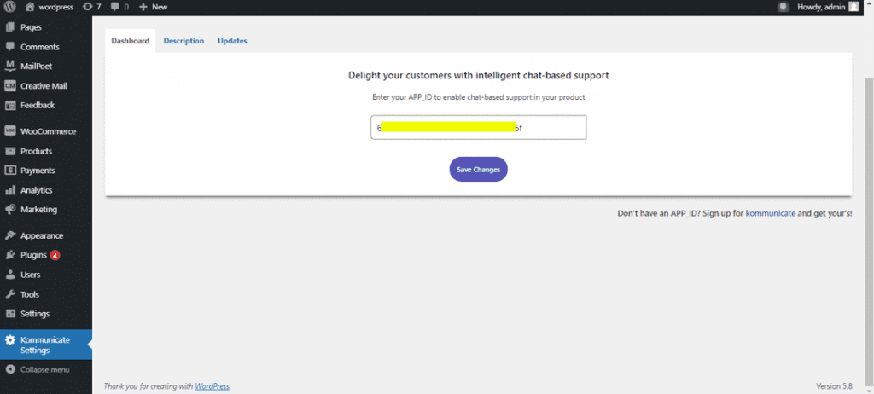Click the Collapse menu arrow icon
Image resolution: width=874 pixels, height=394 pixels.
point(10,369)
